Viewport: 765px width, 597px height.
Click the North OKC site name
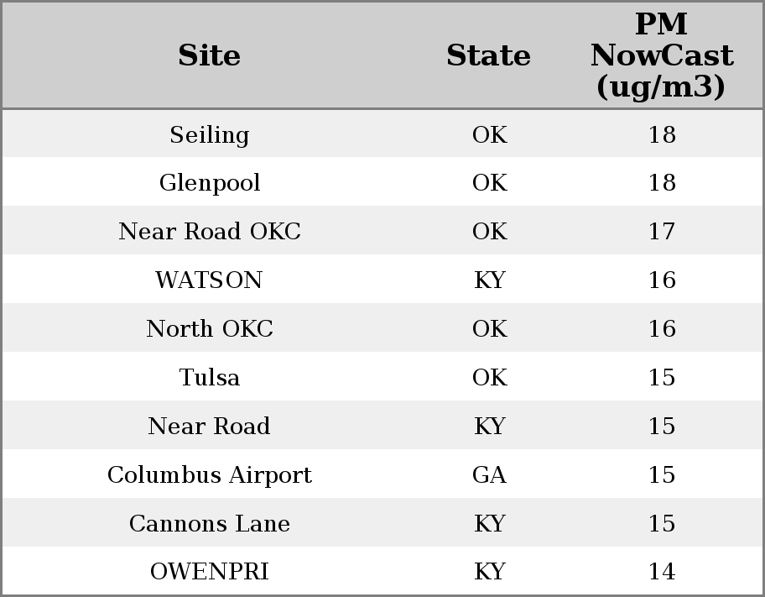[209, 329]
